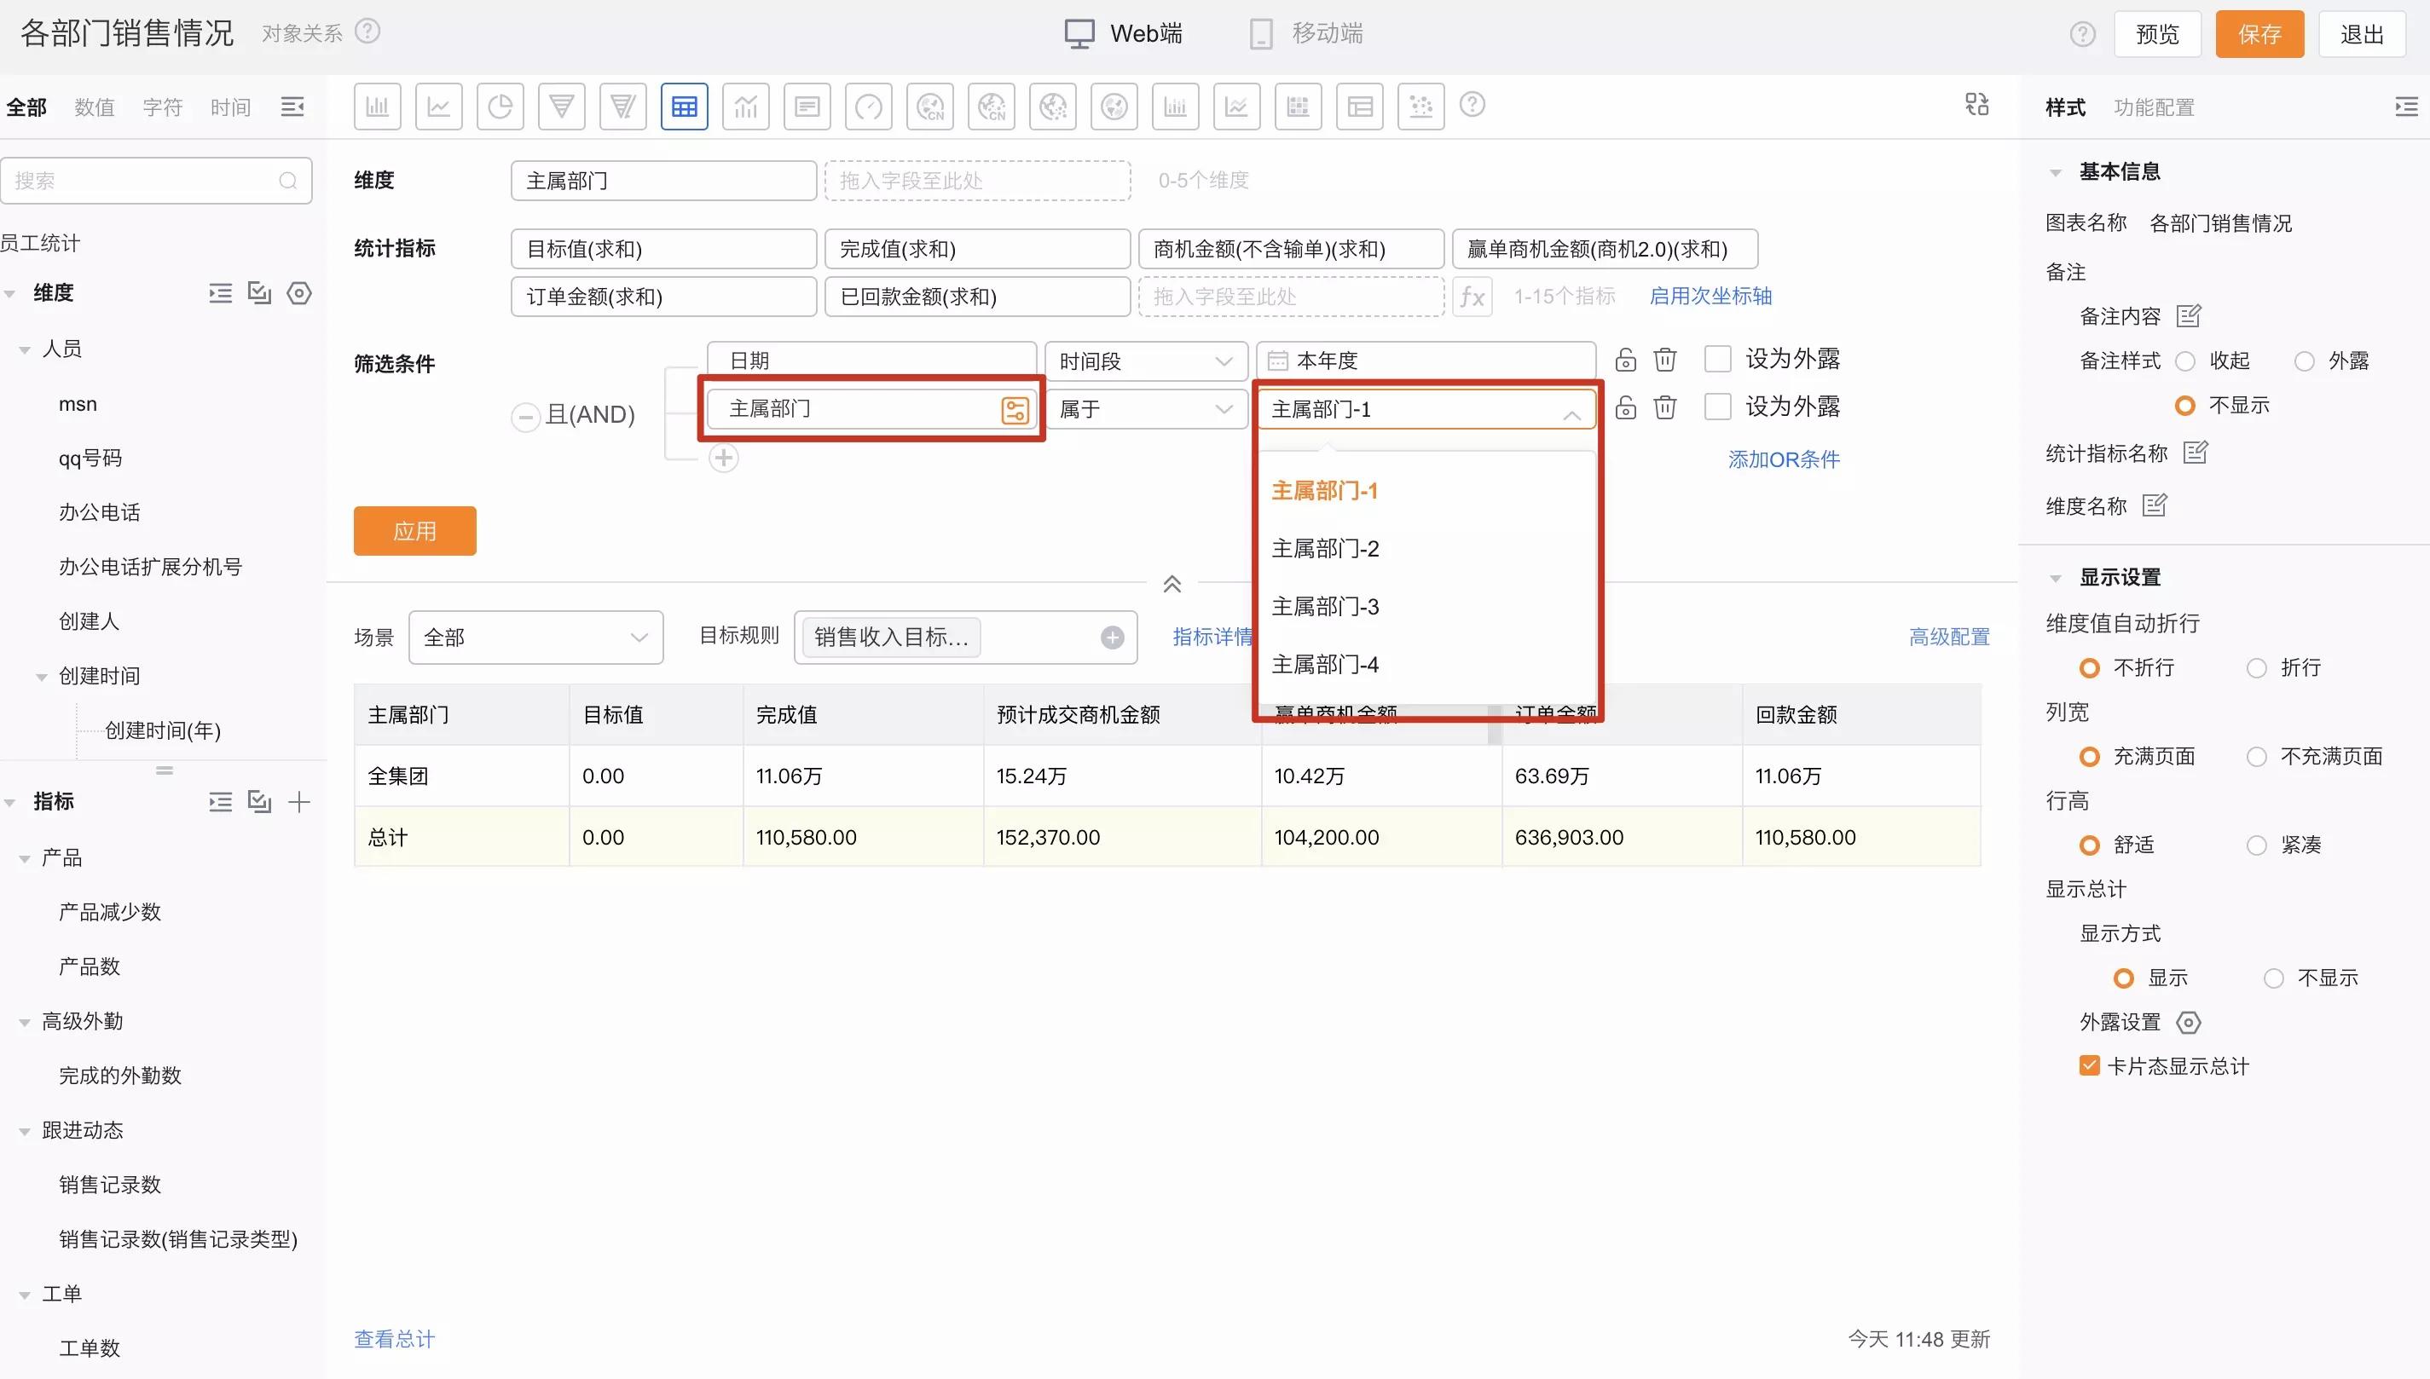2430x1379 pixels.
Task: Focus the field 搜索 input box
Action: (x=156, y=180)
